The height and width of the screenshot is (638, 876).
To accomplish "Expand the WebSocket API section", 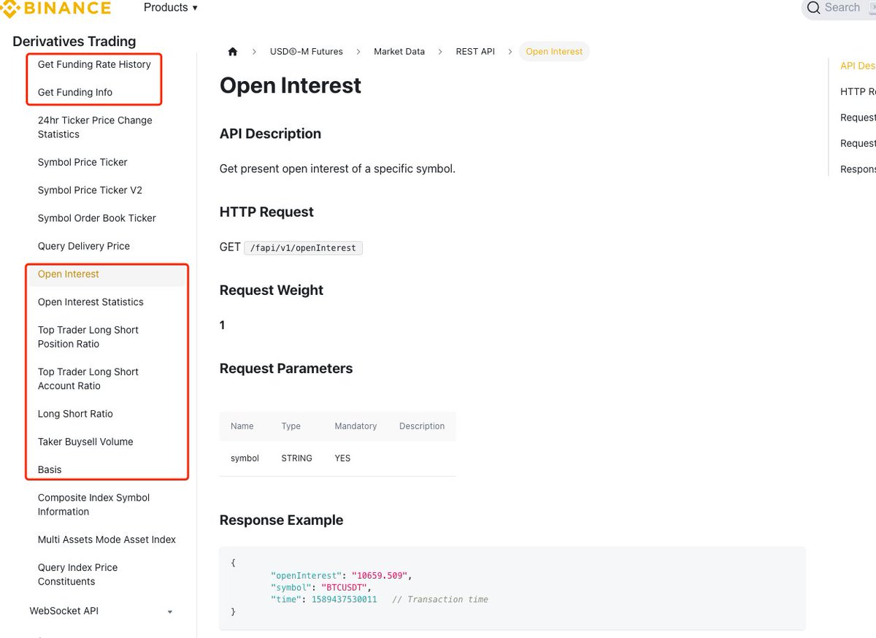I will pos(169,612).
